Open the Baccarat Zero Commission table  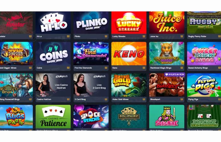204,116
